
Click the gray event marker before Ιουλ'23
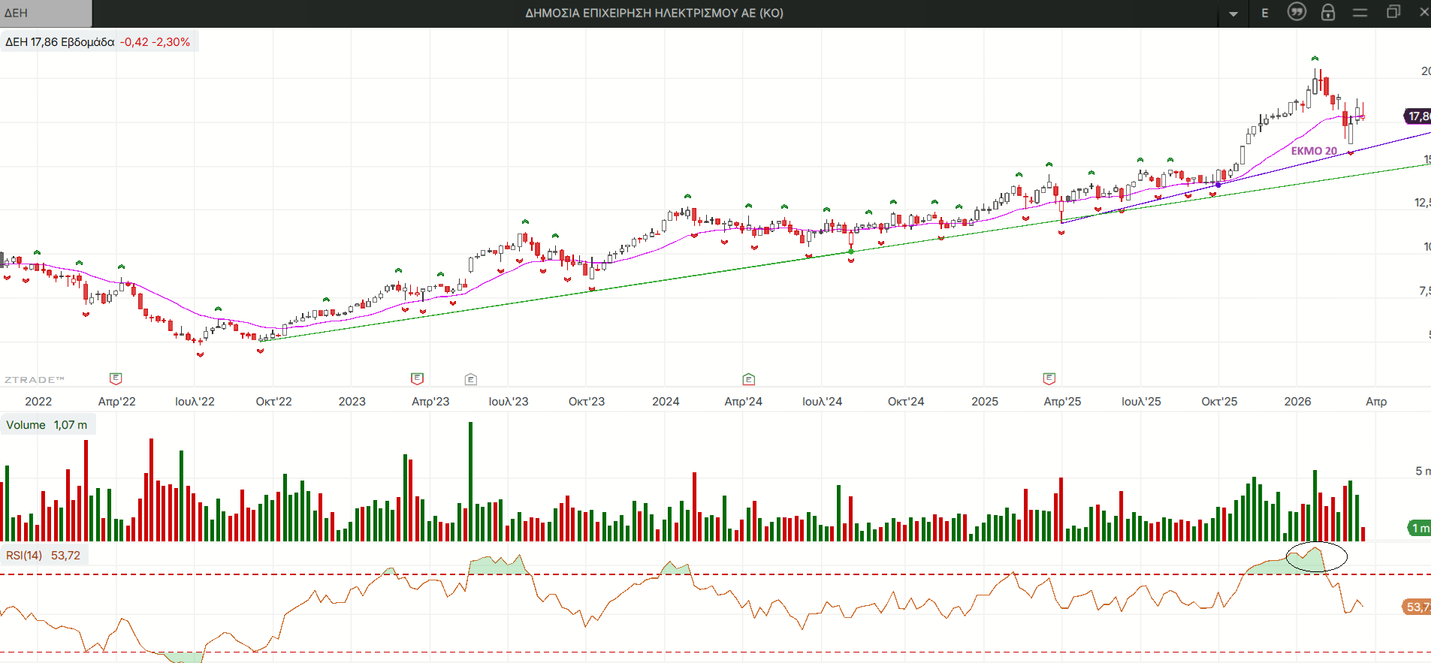471,379
